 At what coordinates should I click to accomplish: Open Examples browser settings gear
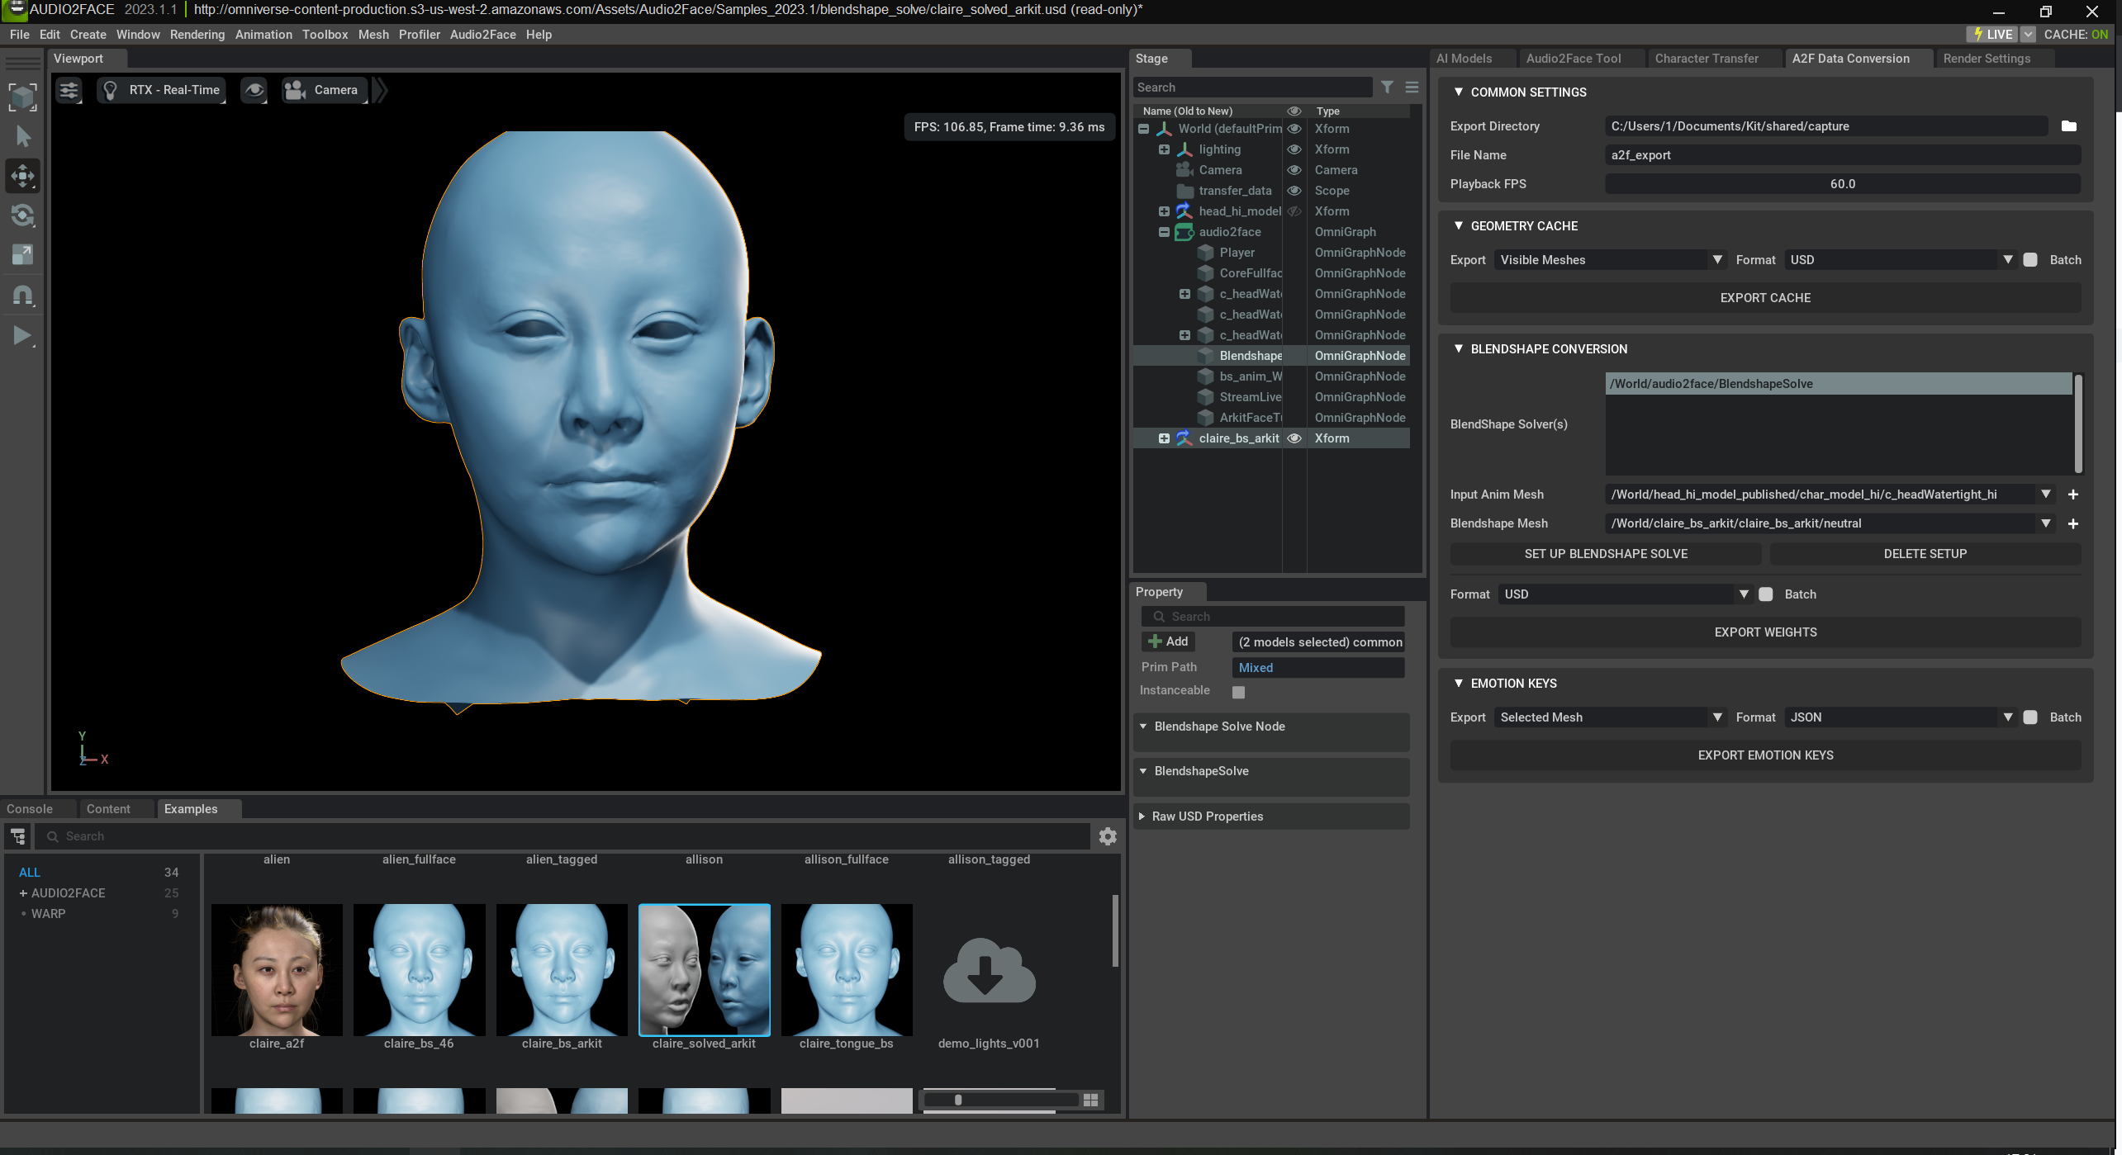[1108, 836]
